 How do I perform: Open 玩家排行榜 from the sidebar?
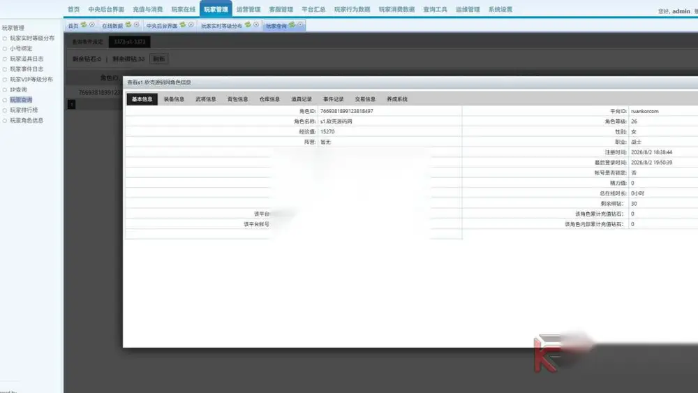click(24, 110)
